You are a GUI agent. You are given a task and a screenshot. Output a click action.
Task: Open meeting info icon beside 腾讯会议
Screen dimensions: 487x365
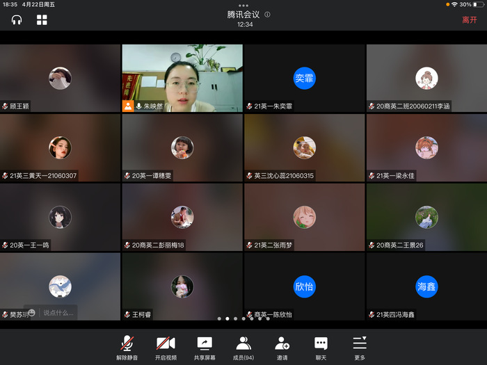point(267,15)
